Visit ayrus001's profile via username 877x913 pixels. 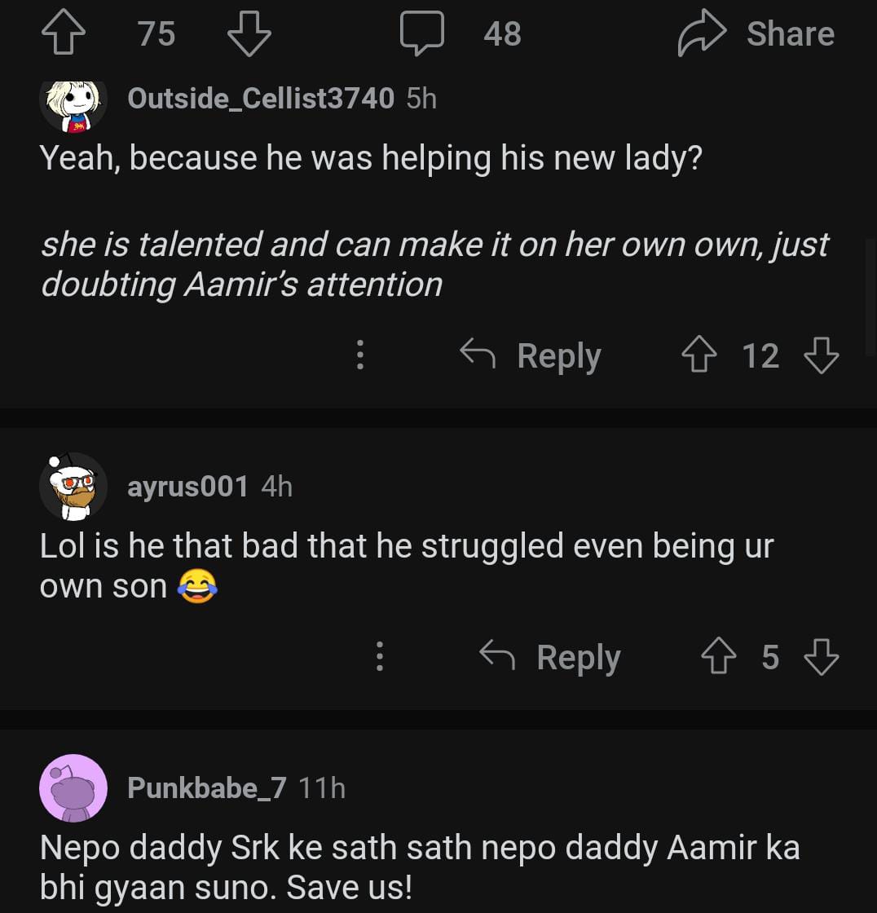[x=187, y=487]
